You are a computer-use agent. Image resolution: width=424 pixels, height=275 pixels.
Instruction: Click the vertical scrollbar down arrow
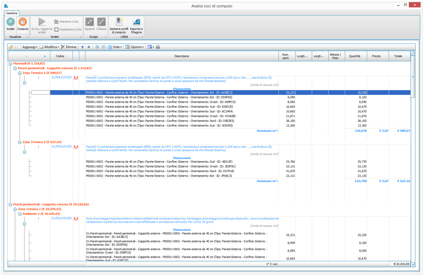(413, 264)
